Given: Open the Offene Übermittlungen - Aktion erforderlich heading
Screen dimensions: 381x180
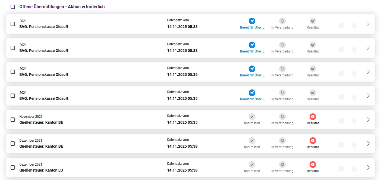Looking at the screenshot, I should [62, 7].
